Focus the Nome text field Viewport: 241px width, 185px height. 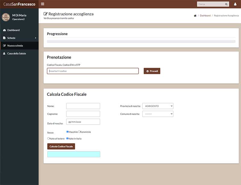(x=83, y=106)
